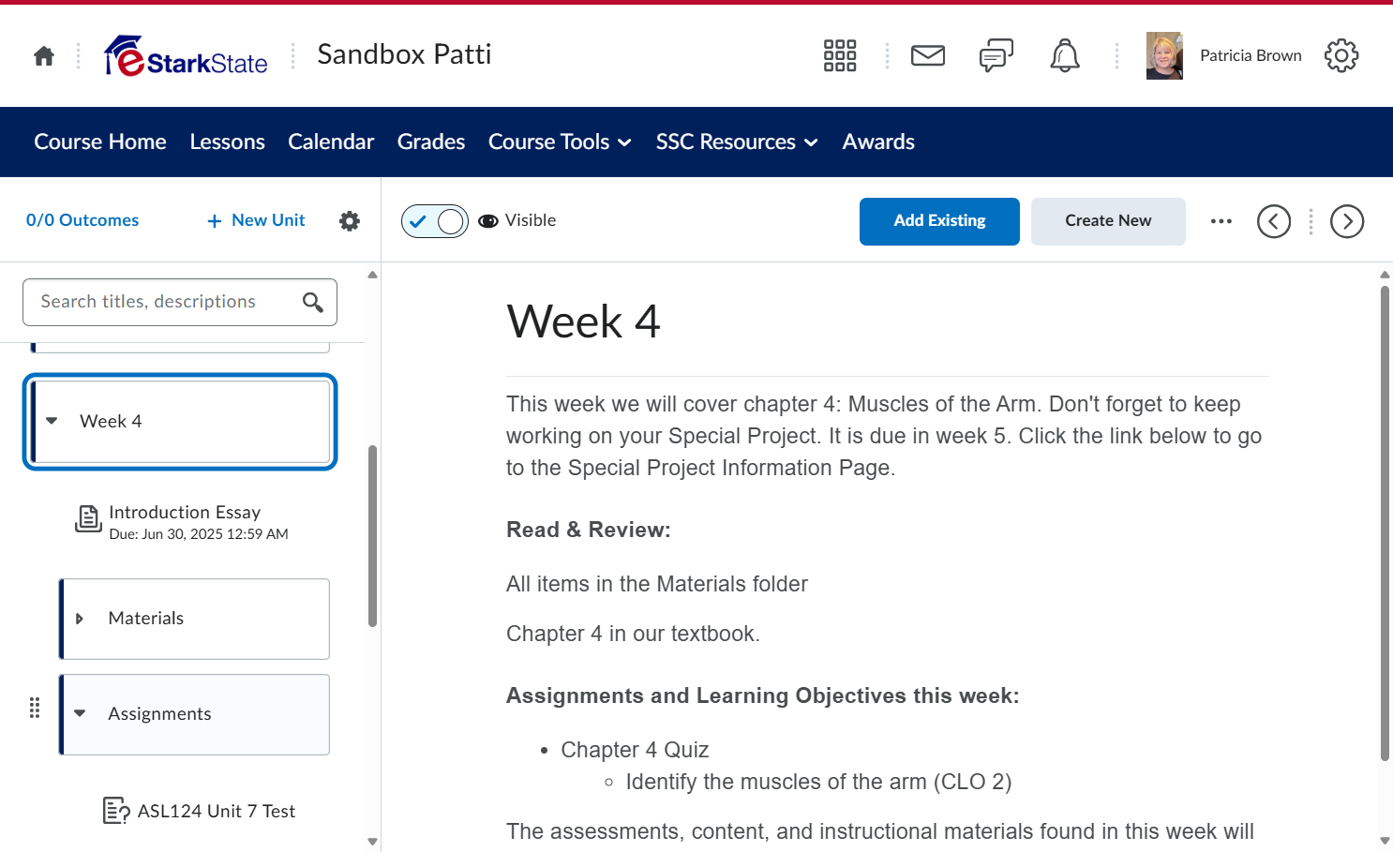Go to the next item arrow
The height and width of the screenshot is (852, 1393).
[1347, 221]
